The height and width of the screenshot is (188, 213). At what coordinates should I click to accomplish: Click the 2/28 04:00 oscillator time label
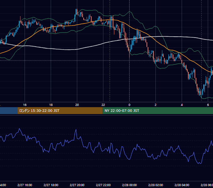tap(182, 185)
